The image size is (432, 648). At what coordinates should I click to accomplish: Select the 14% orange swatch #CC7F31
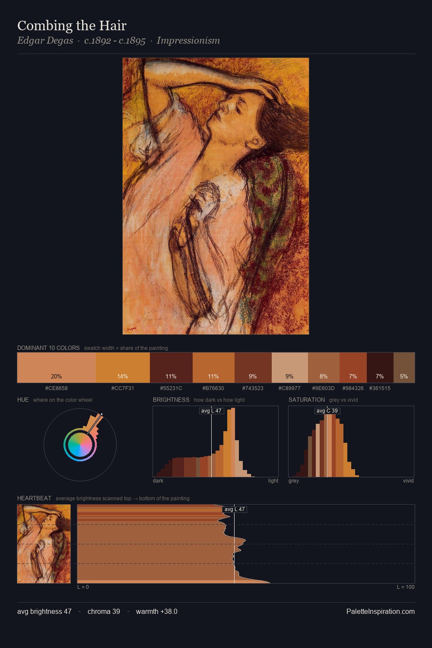123,368
